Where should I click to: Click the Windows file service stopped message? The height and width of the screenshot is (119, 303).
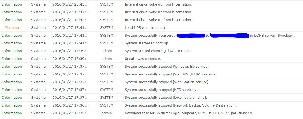(x=167, y=67)
